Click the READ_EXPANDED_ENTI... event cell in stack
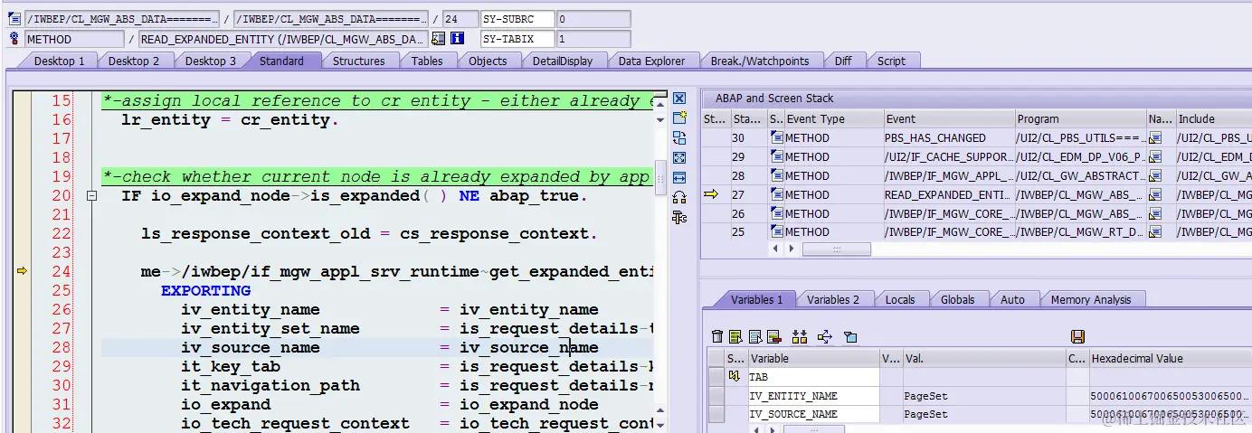Screen dimensions: 1252x433 pyautogui.click(x=949, y=194)
